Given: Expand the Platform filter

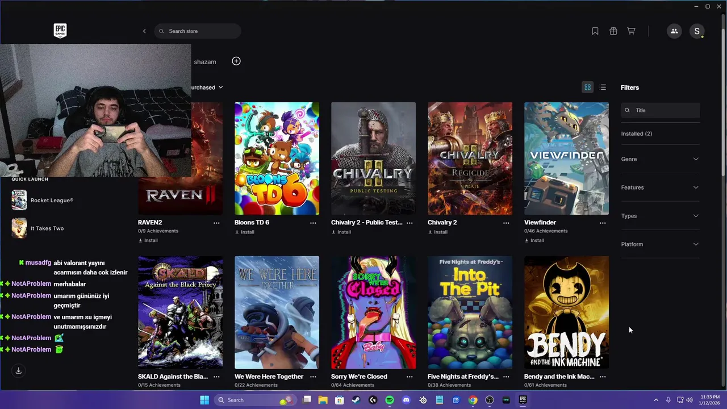Looking at the screenshot, I should (660, 244).
